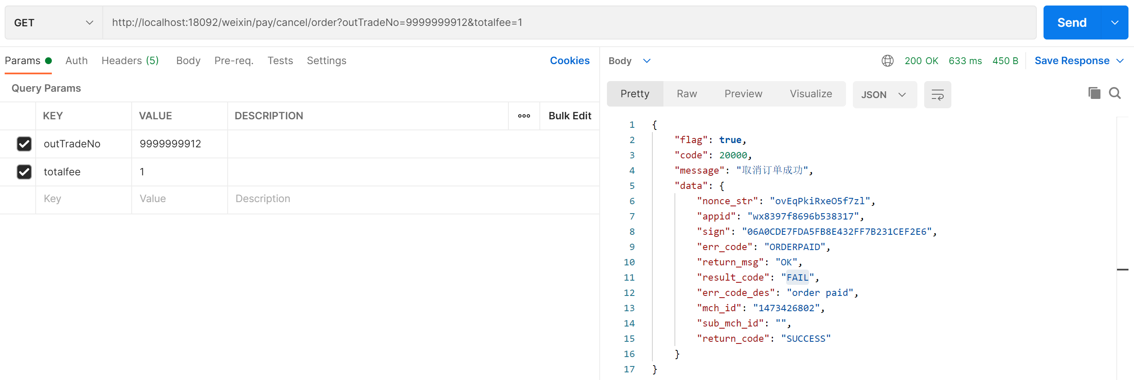The image size is (1134, 380).
Task: Click the "order paid" err_code_des value
Action: click(x=820, y=293)
